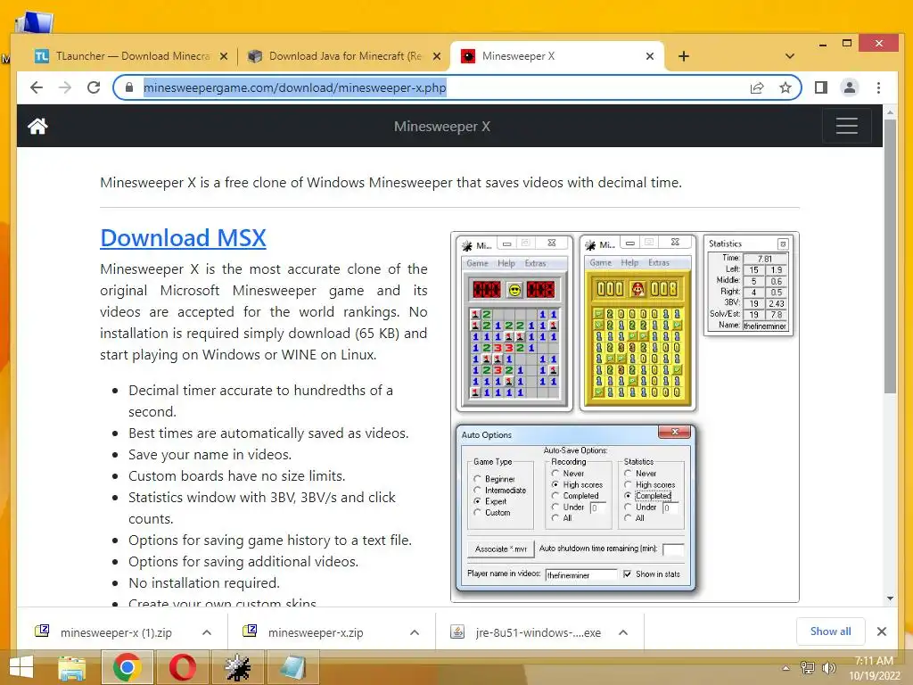Show hidden tray icons arrow

coord(786,667)
